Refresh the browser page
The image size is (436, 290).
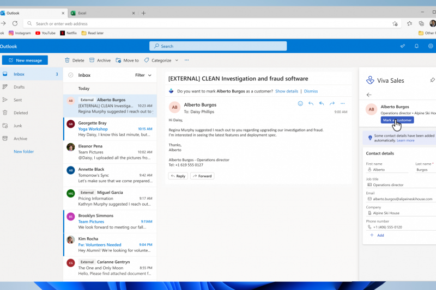point(15,23)
